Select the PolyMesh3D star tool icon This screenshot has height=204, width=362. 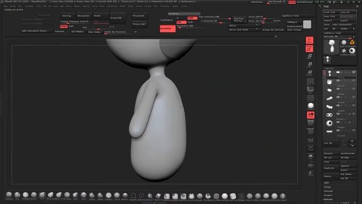pyautogui.click(x=344, y=51)
